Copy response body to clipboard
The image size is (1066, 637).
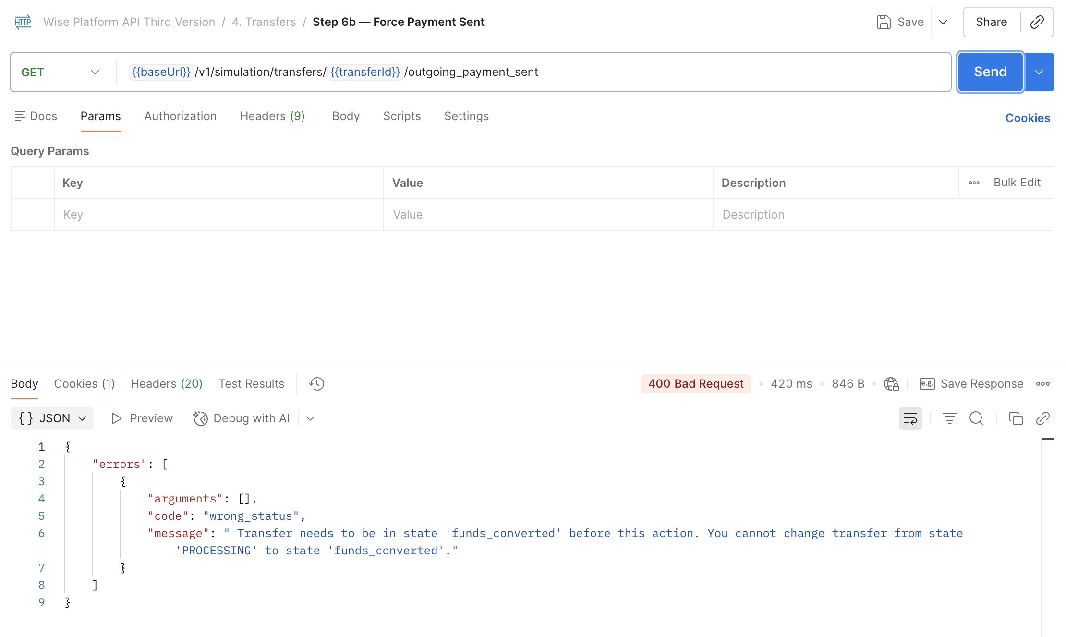point(1016,418)
